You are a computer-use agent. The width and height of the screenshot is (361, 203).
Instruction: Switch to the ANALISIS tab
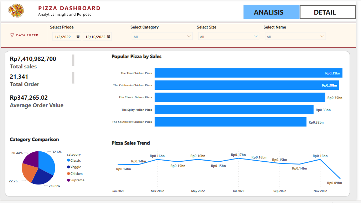(272, 12)
